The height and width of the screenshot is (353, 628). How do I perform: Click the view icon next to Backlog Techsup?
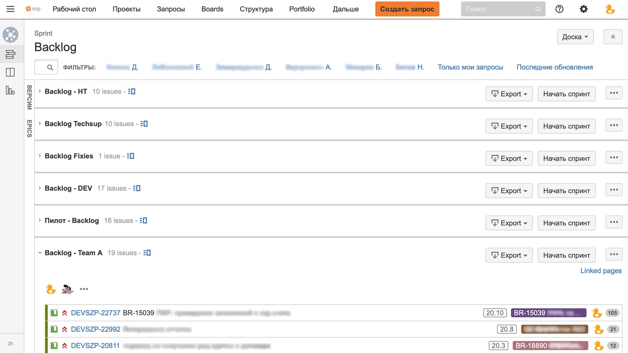pyautogui.click(x=144, y=124)
